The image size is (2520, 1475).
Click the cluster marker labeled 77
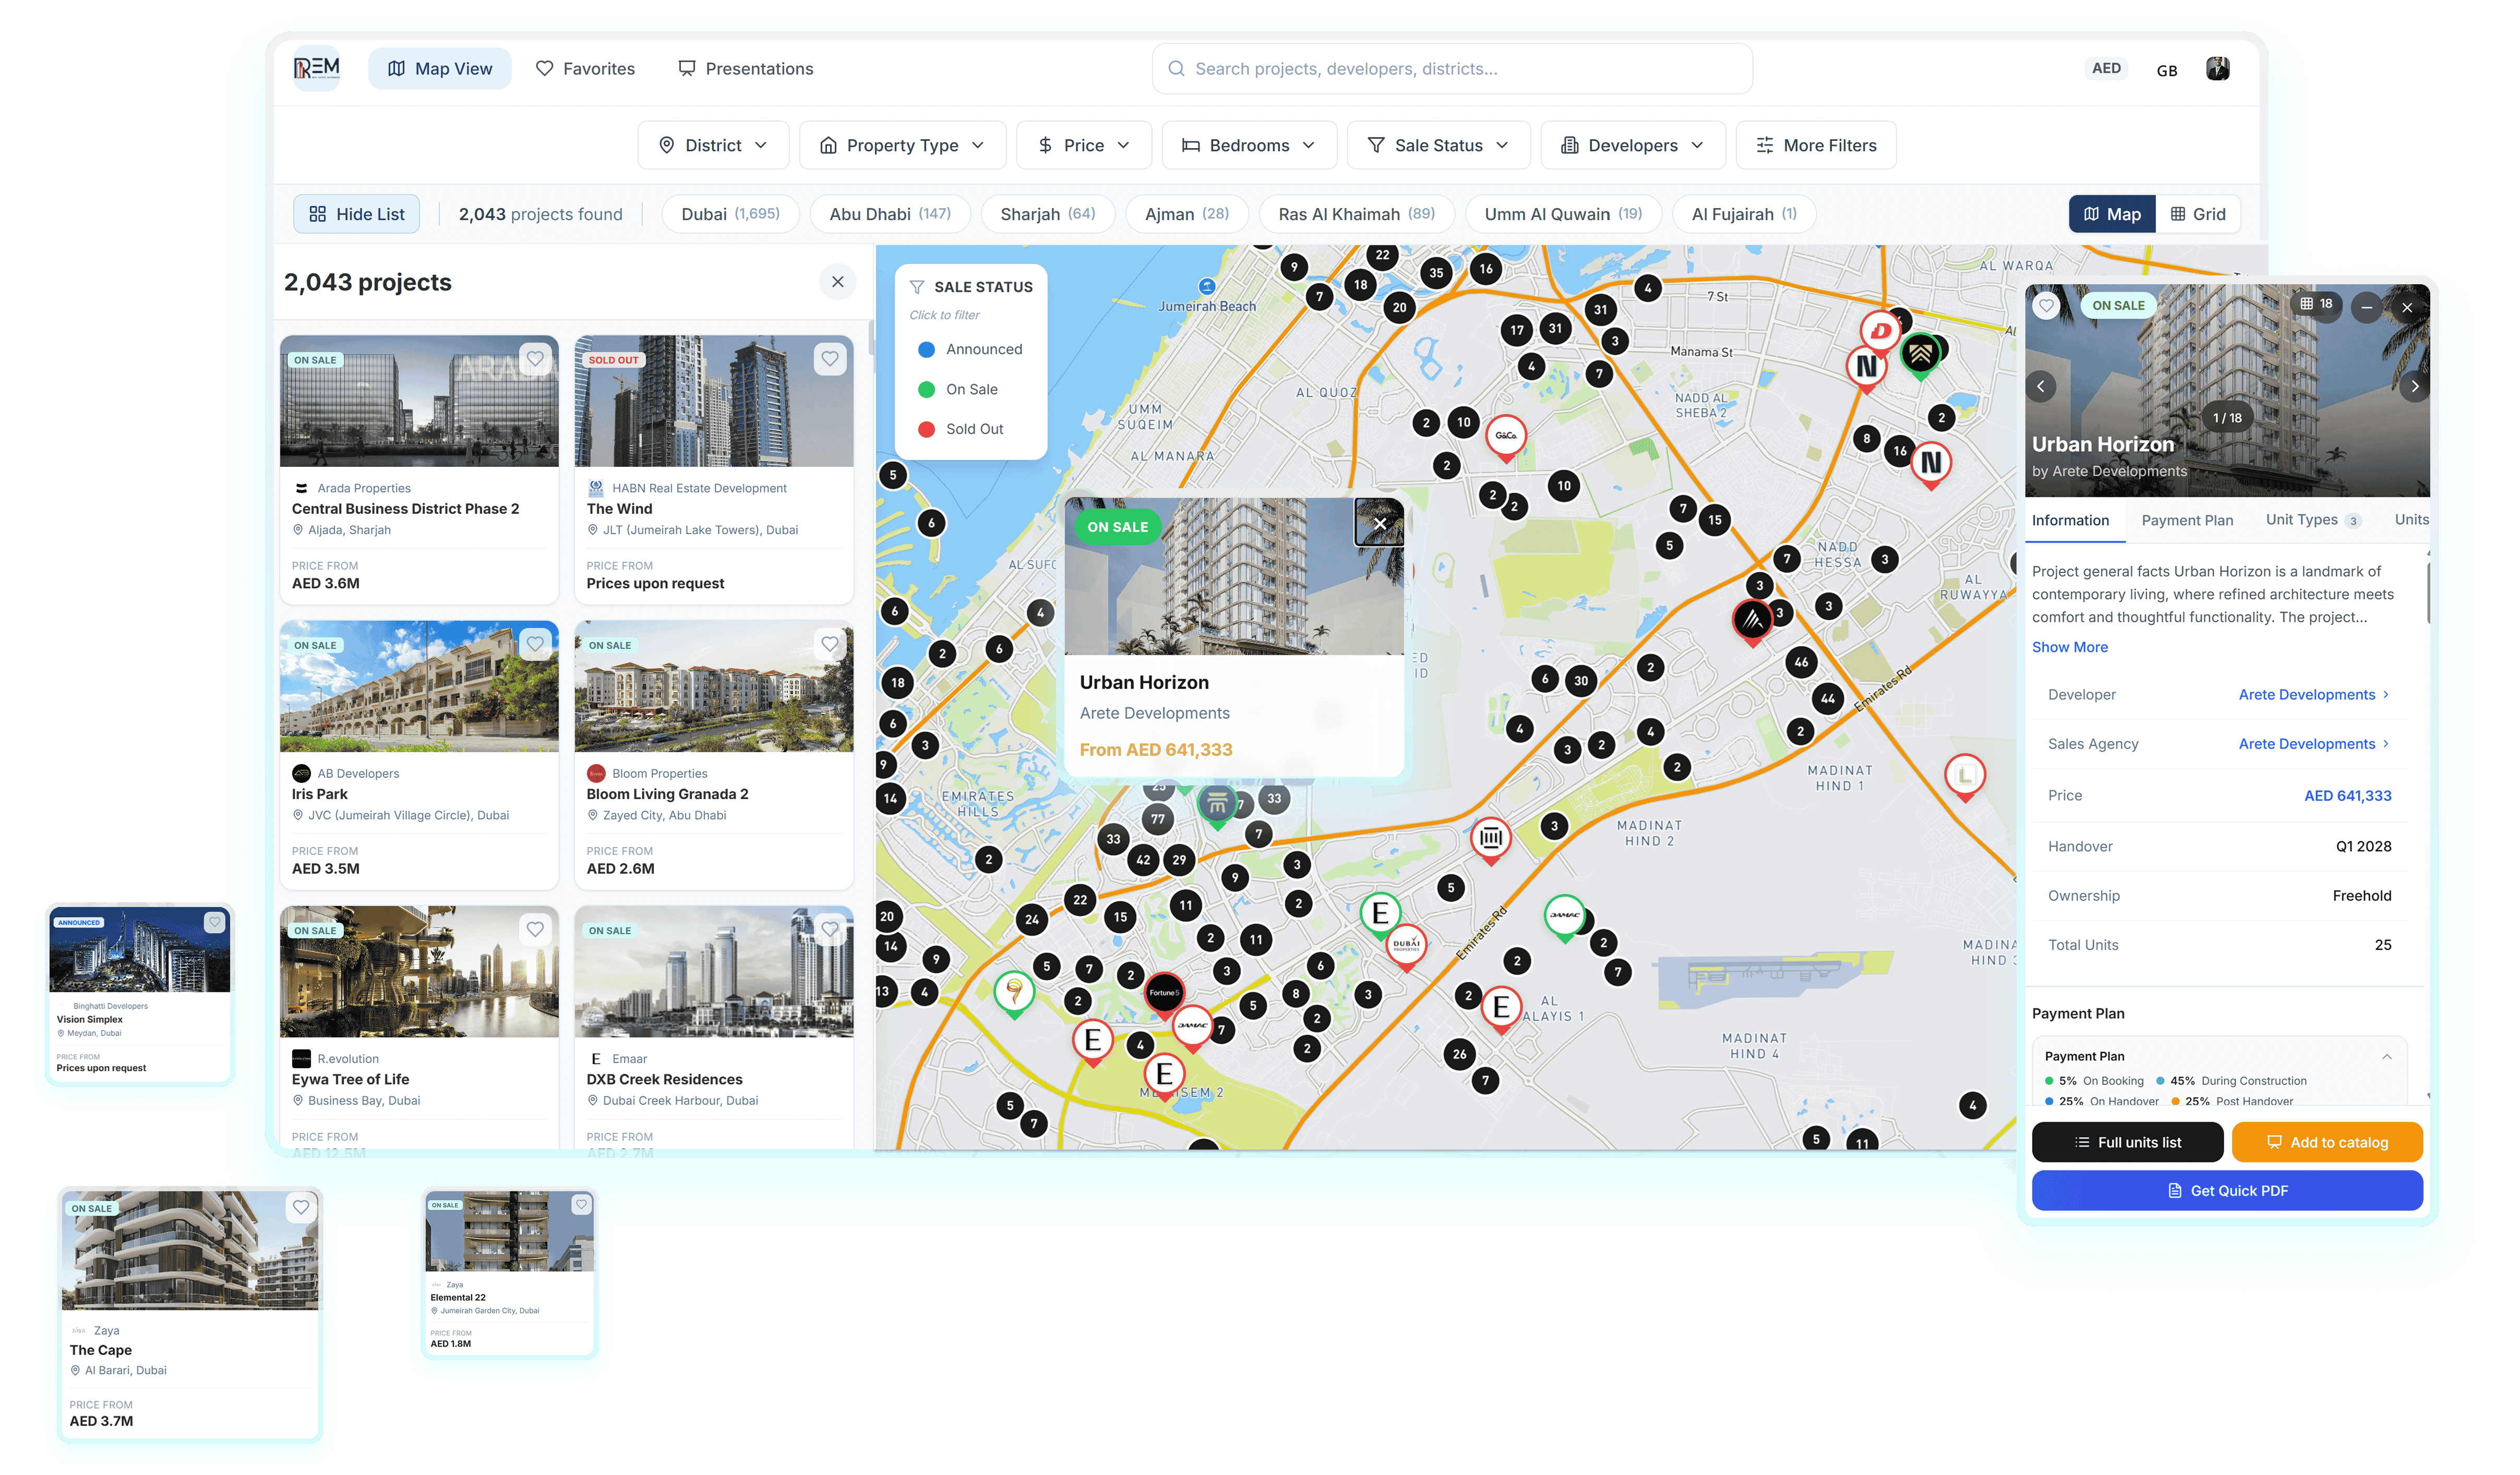click(x=1157, y=819)
